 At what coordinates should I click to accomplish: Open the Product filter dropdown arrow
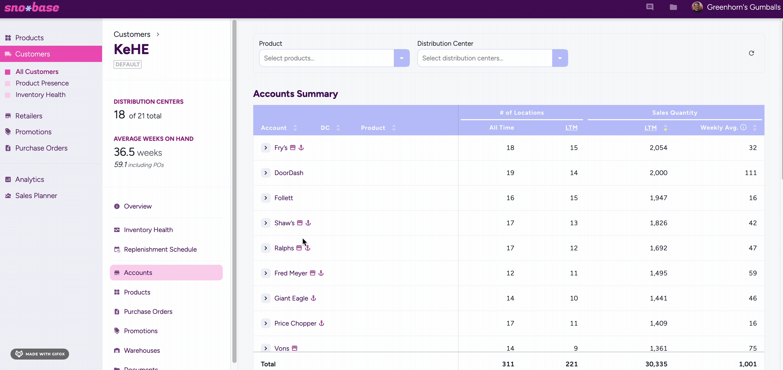[x=401, y=58]
